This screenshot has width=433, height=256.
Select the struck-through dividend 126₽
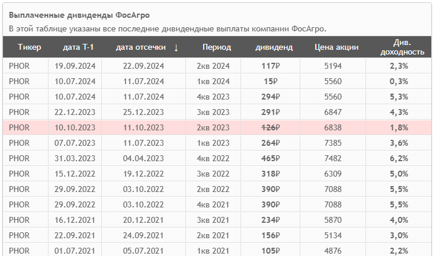point(271,127)
